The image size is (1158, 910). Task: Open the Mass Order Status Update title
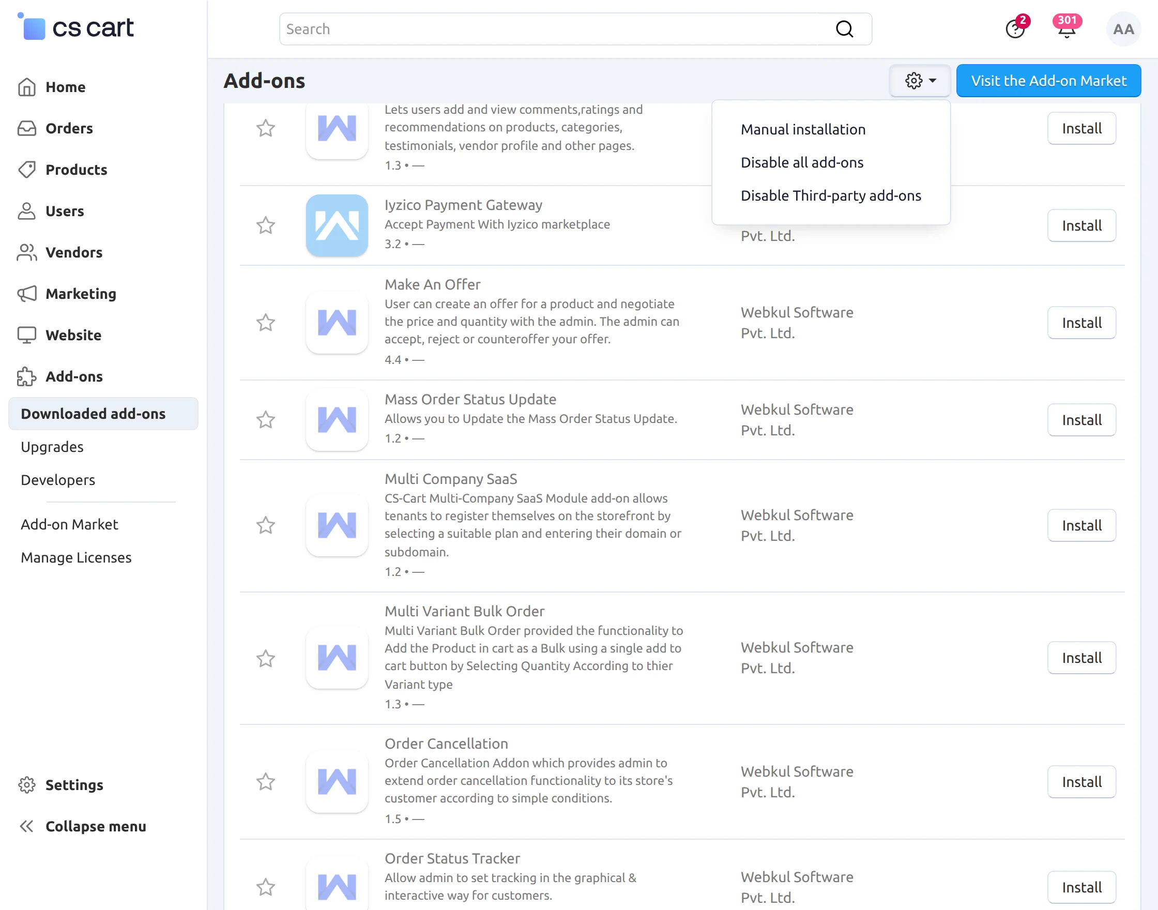pyautogui.click(x=470, y=399)
